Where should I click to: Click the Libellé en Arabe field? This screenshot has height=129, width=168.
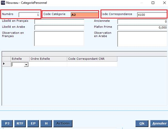[x=59, y=27]
